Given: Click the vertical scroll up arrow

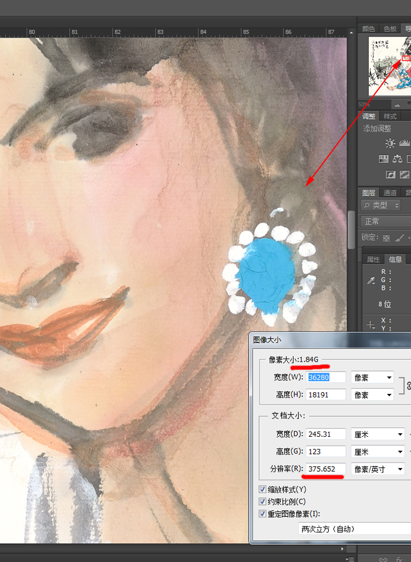Looking at the screenshot, I should click(x=351, y=32).
